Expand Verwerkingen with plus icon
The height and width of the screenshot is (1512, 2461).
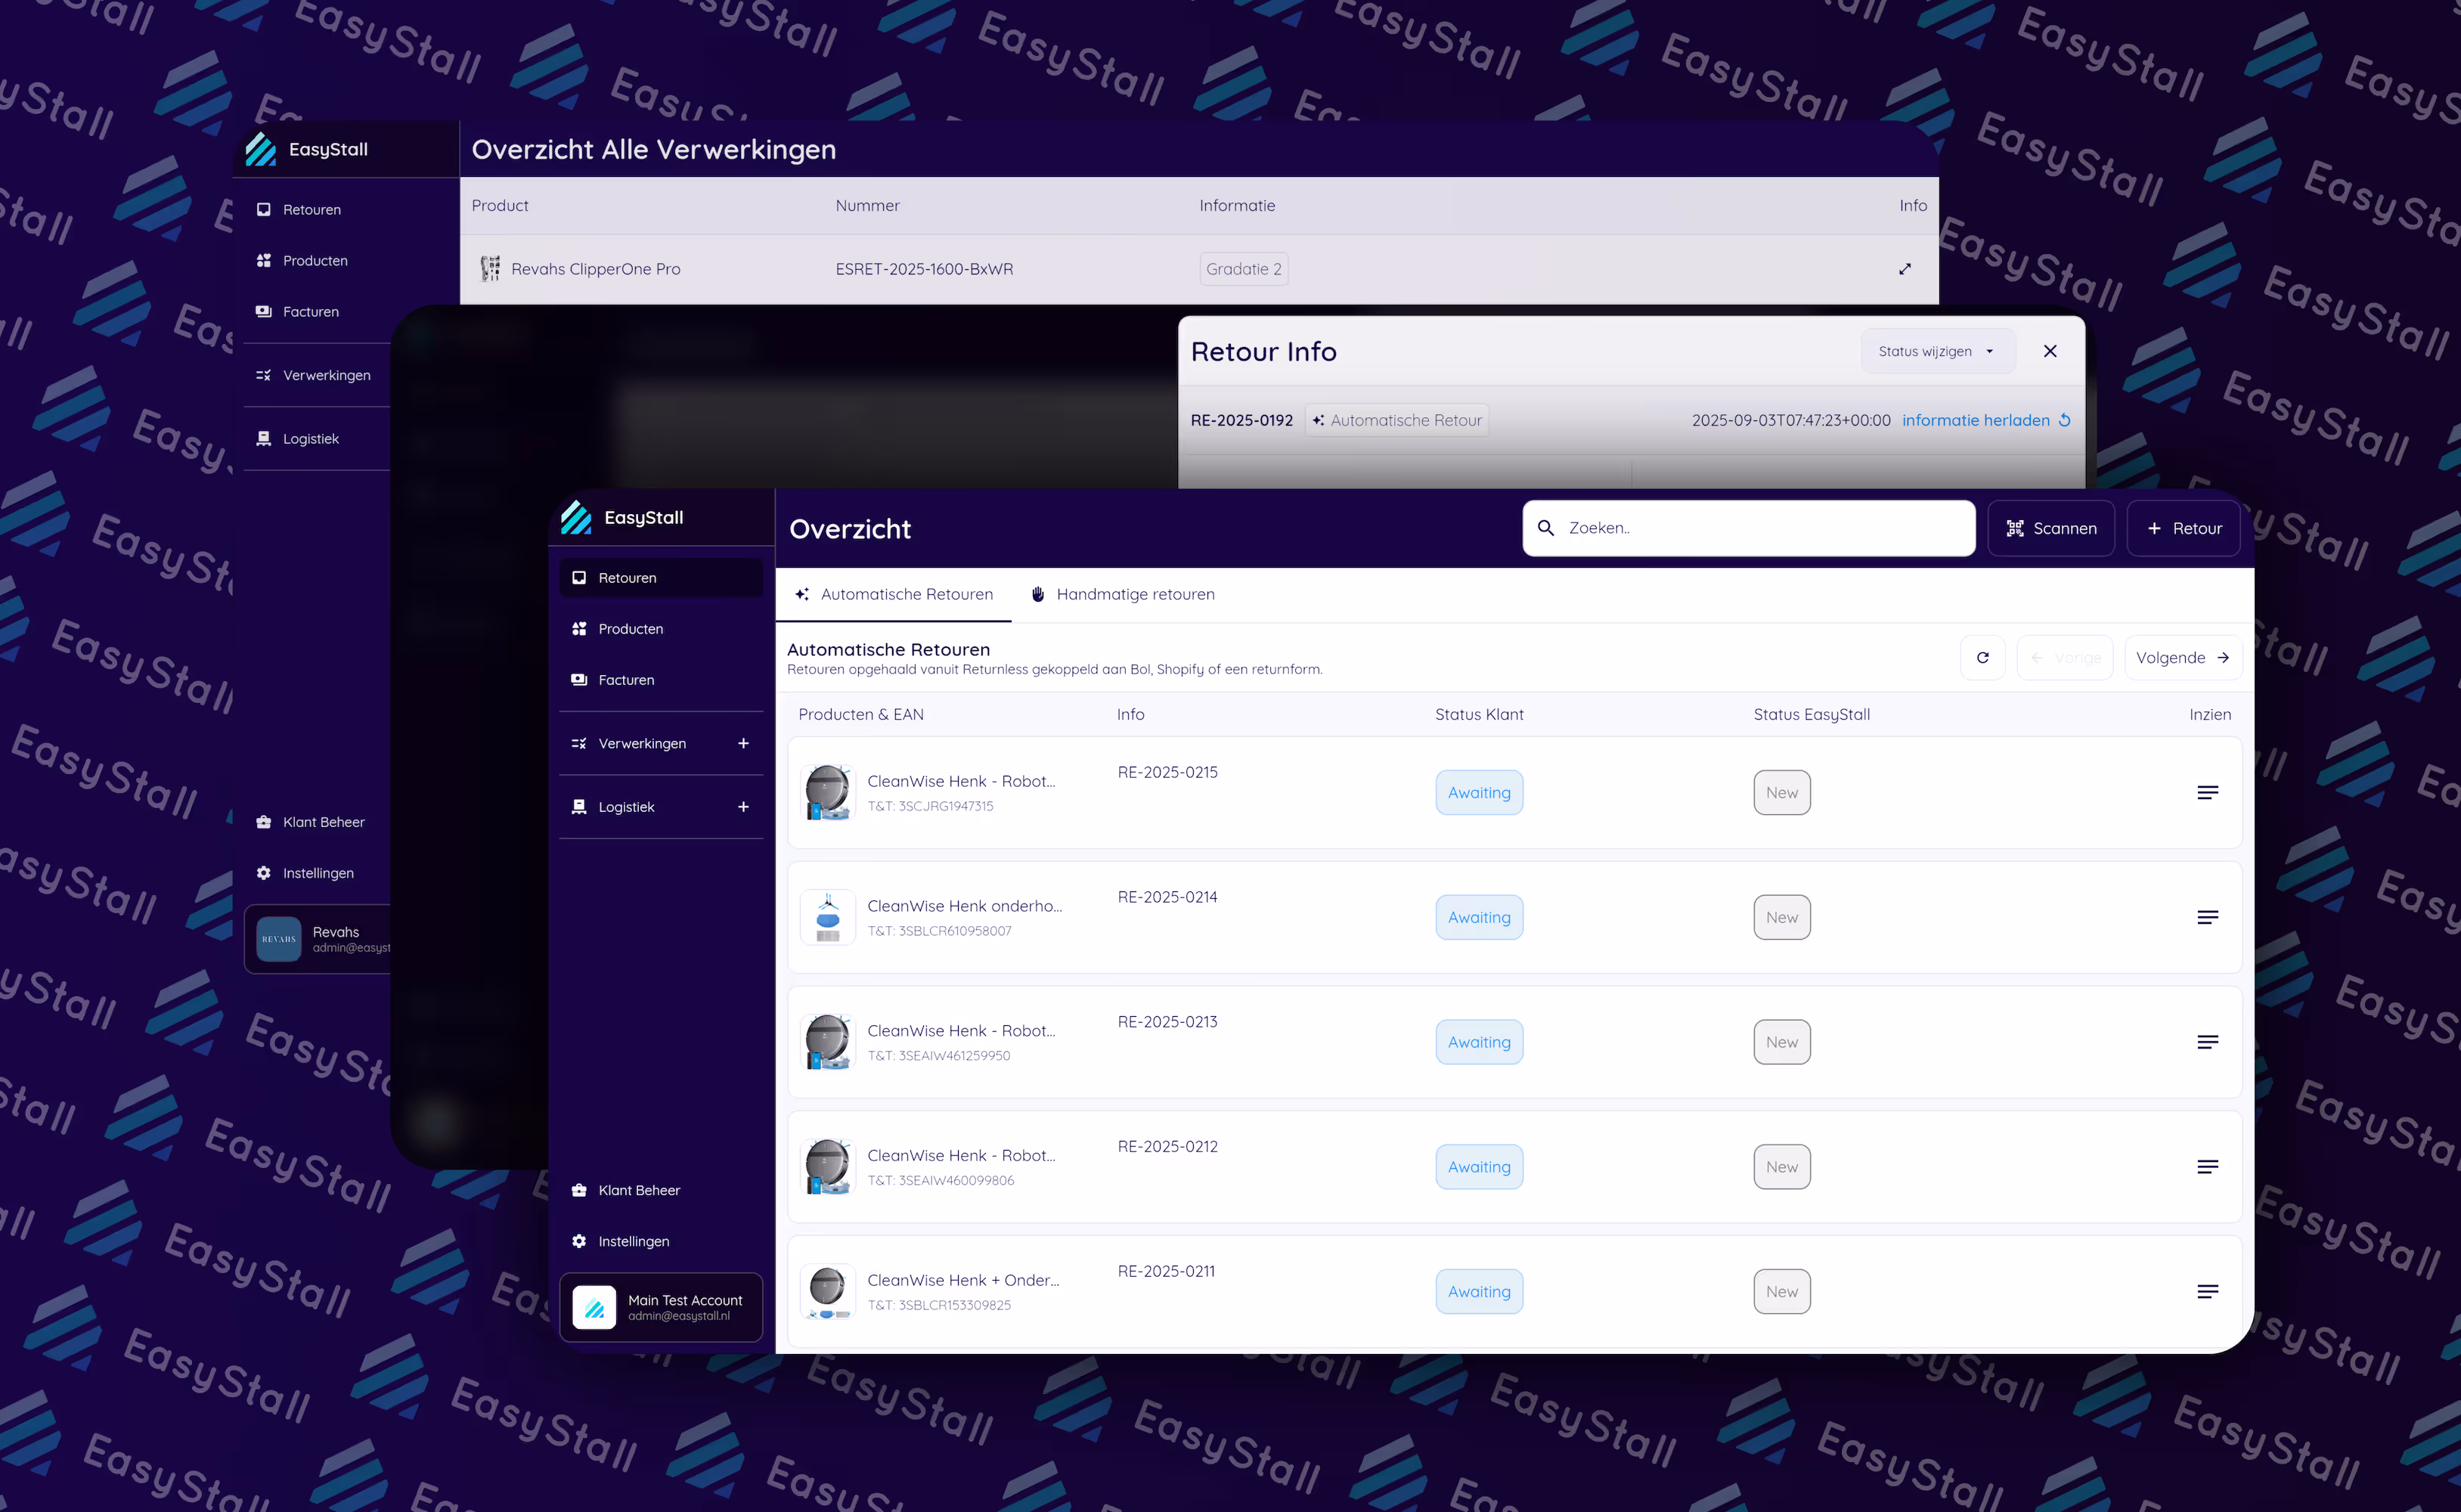743,743
